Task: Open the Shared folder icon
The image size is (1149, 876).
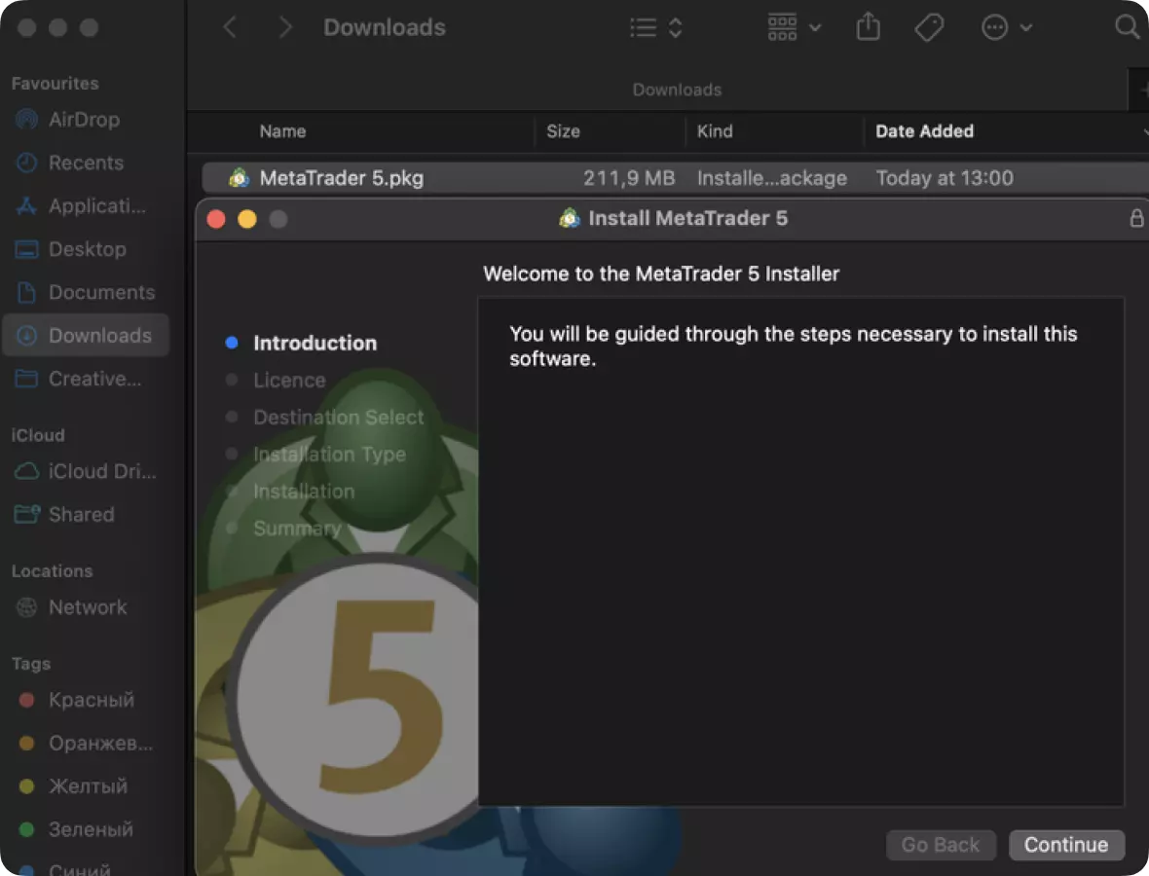Action: tap(29, 514)
